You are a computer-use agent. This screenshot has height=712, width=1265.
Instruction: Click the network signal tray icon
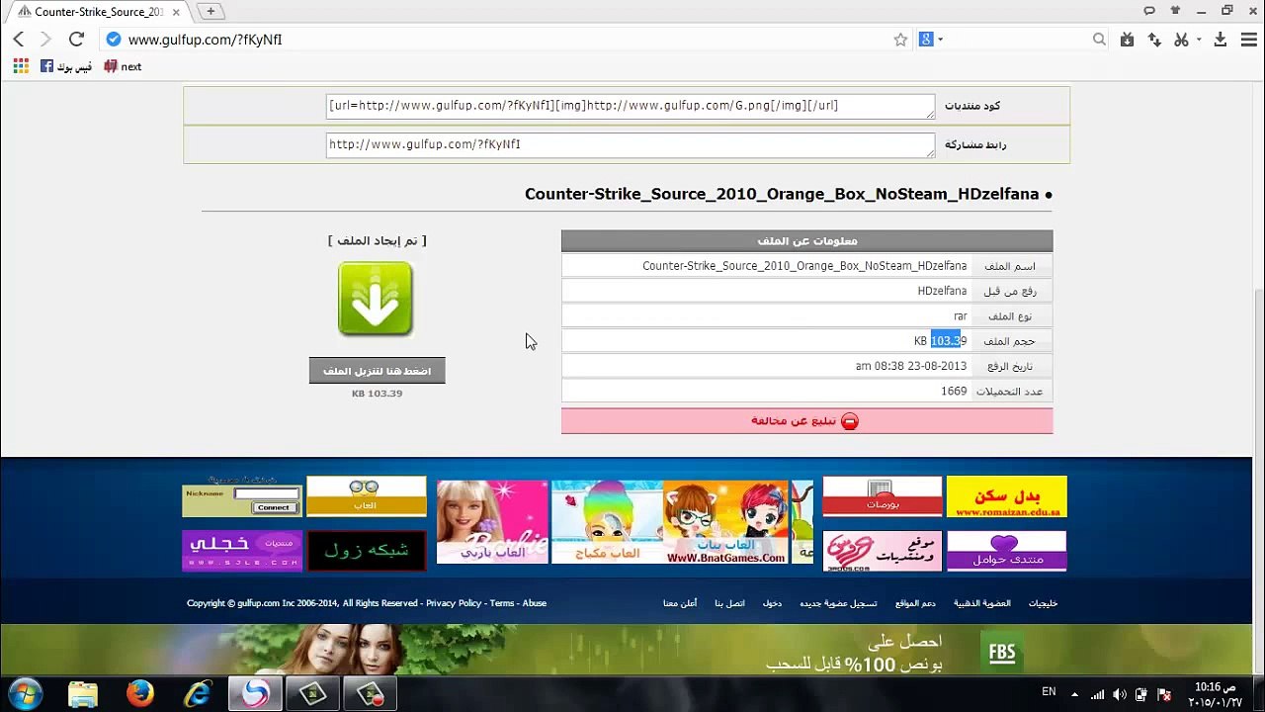[1098, 694]
